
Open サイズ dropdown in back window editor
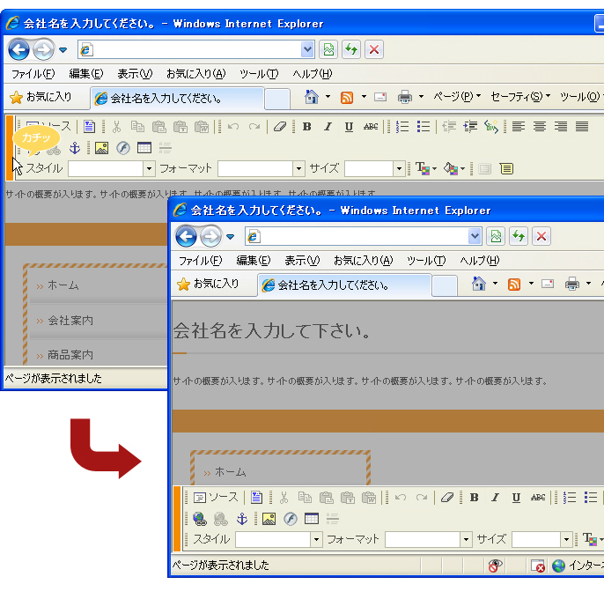(375, 169)
